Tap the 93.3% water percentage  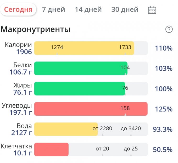pos(163,129)
